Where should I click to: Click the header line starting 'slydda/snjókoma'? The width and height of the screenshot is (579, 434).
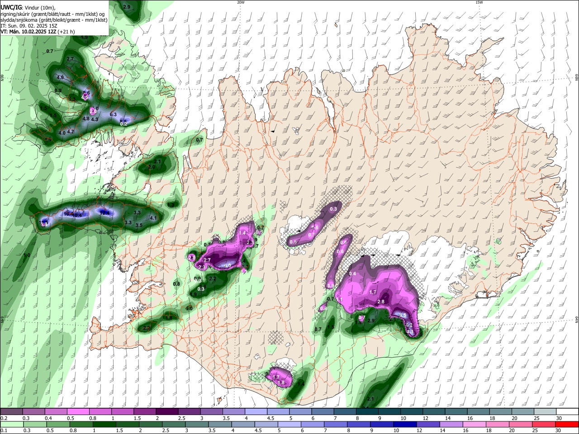tap(54, 20)
